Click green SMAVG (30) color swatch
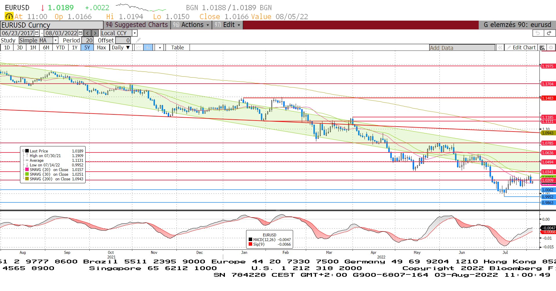The width and height of the screenshot is (556, 291). [27, 174]
